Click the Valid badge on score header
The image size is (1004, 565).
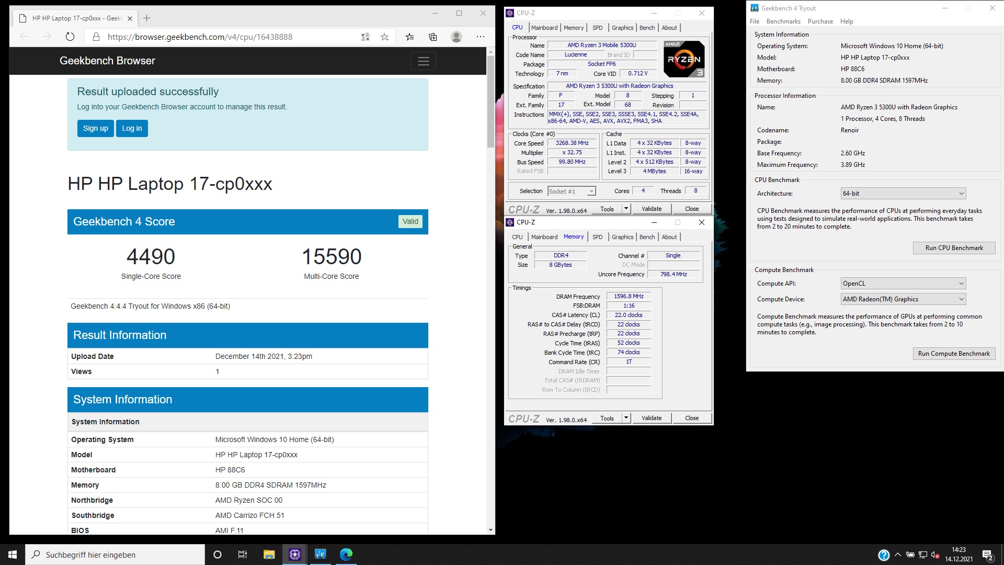[x=410, y=222]
